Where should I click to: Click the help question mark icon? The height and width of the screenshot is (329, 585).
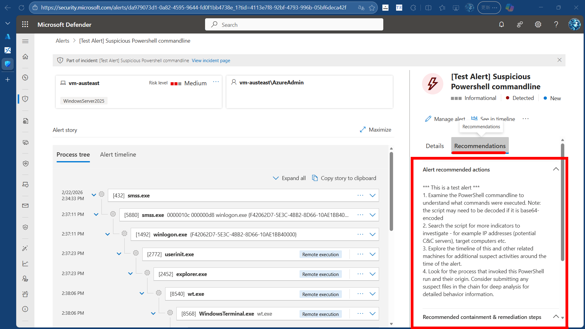coord(556,25)
